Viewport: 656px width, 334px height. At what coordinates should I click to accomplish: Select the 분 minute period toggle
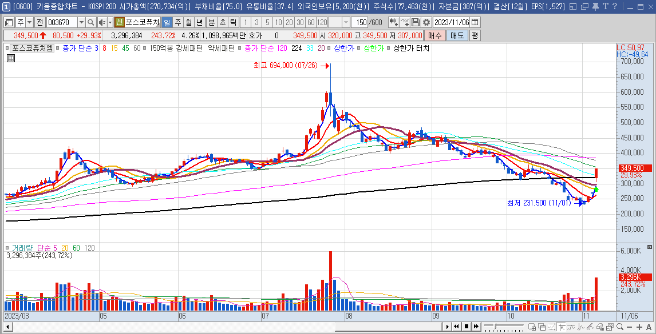(x=211, y=22)
